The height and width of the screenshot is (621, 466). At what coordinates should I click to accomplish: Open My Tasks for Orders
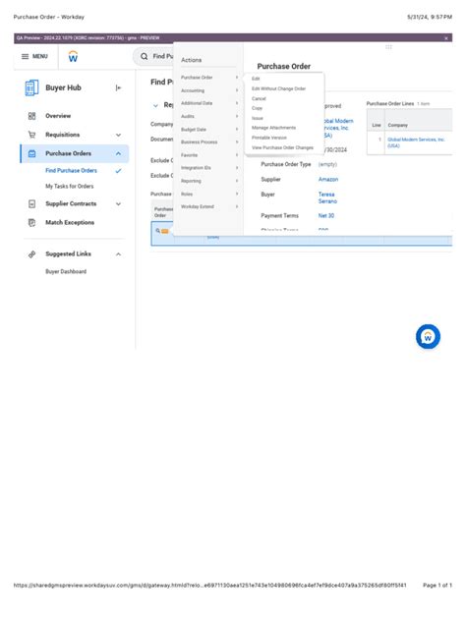[70, 186]
